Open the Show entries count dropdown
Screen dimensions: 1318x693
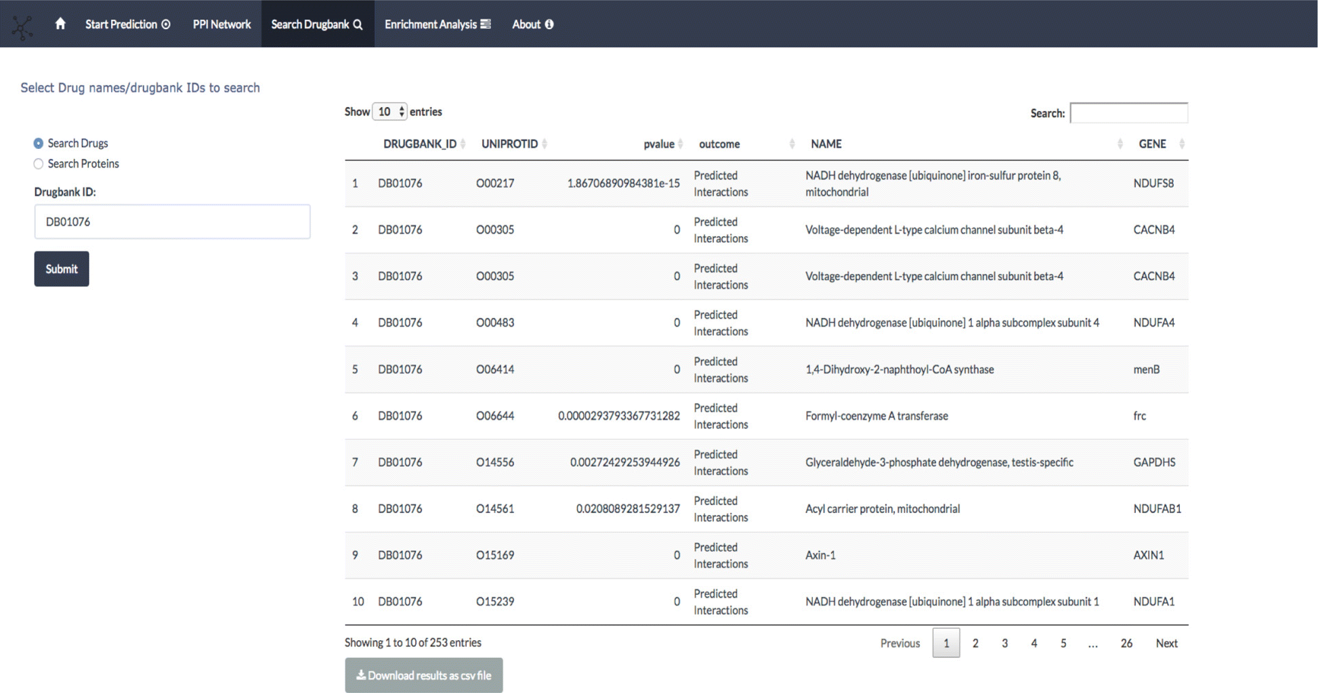[389, 112]
